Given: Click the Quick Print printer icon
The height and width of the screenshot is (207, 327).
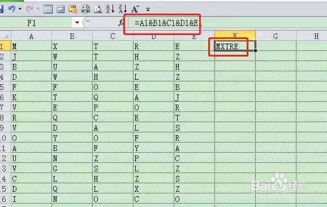Looking at the screenshot, I should (85, 9).
